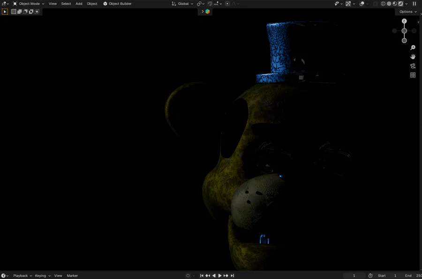Choose the Intersect Selection mode icon

coord(37,12)
